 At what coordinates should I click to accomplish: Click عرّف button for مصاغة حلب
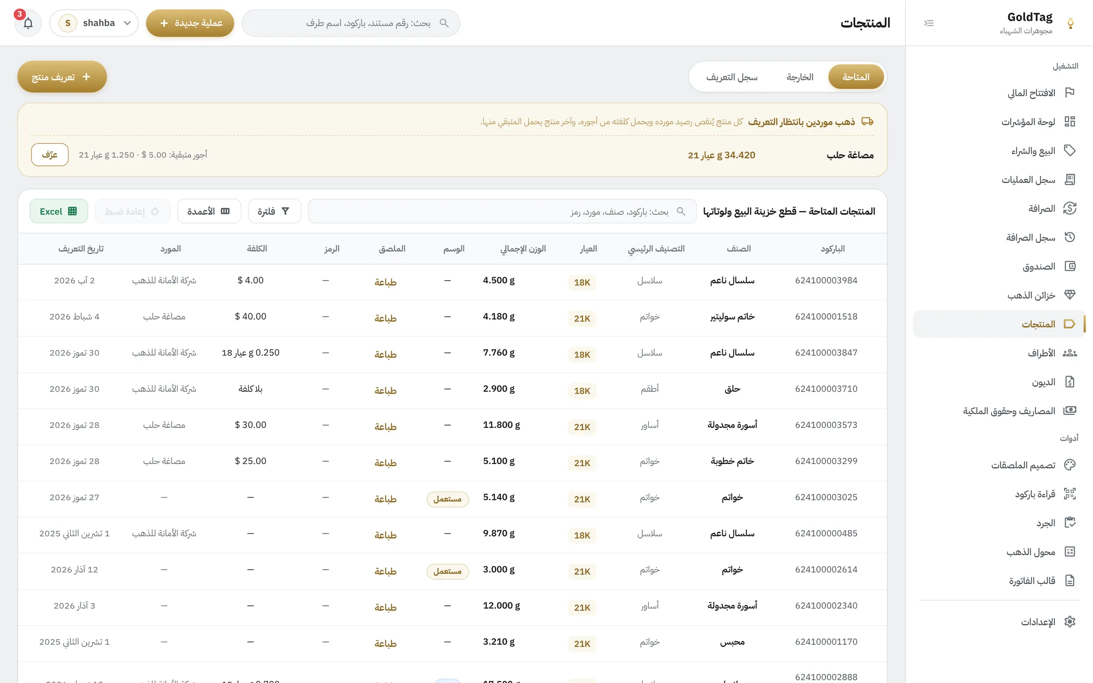pos(50,155)
